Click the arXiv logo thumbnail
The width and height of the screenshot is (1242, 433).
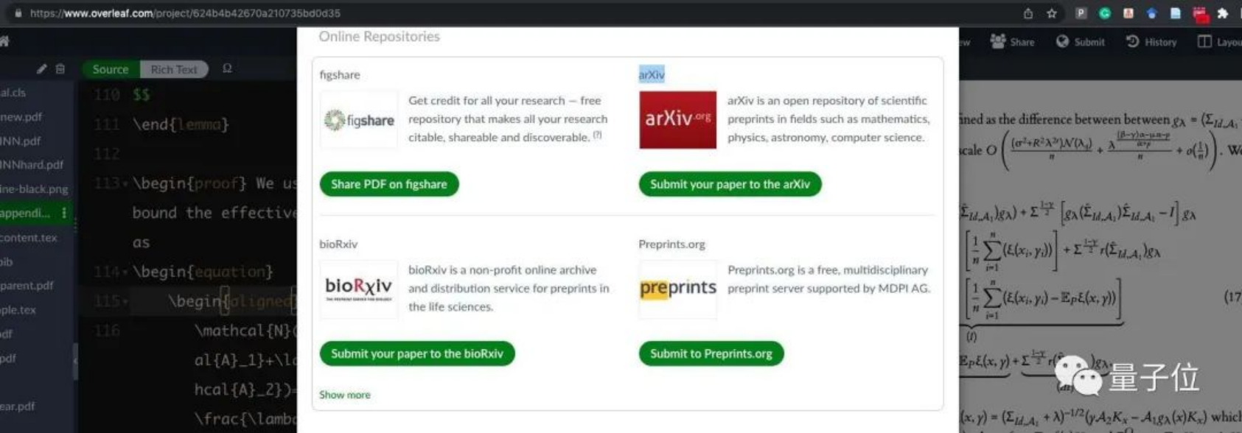click(x=677, y=119)
